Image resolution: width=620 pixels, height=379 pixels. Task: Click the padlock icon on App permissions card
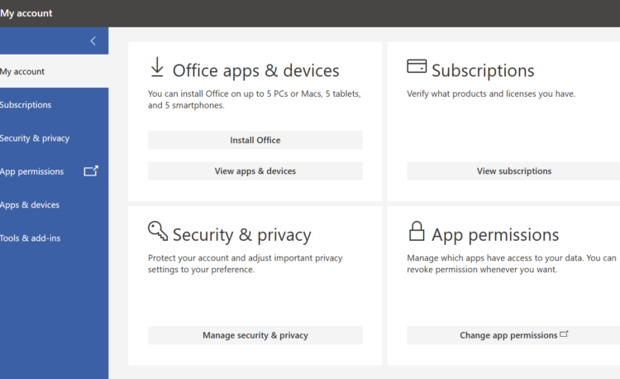coord(417,231)
